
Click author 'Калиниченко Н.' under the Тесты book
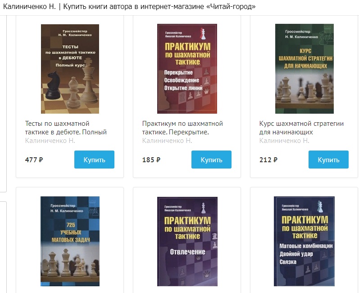[x=50, y=141]
